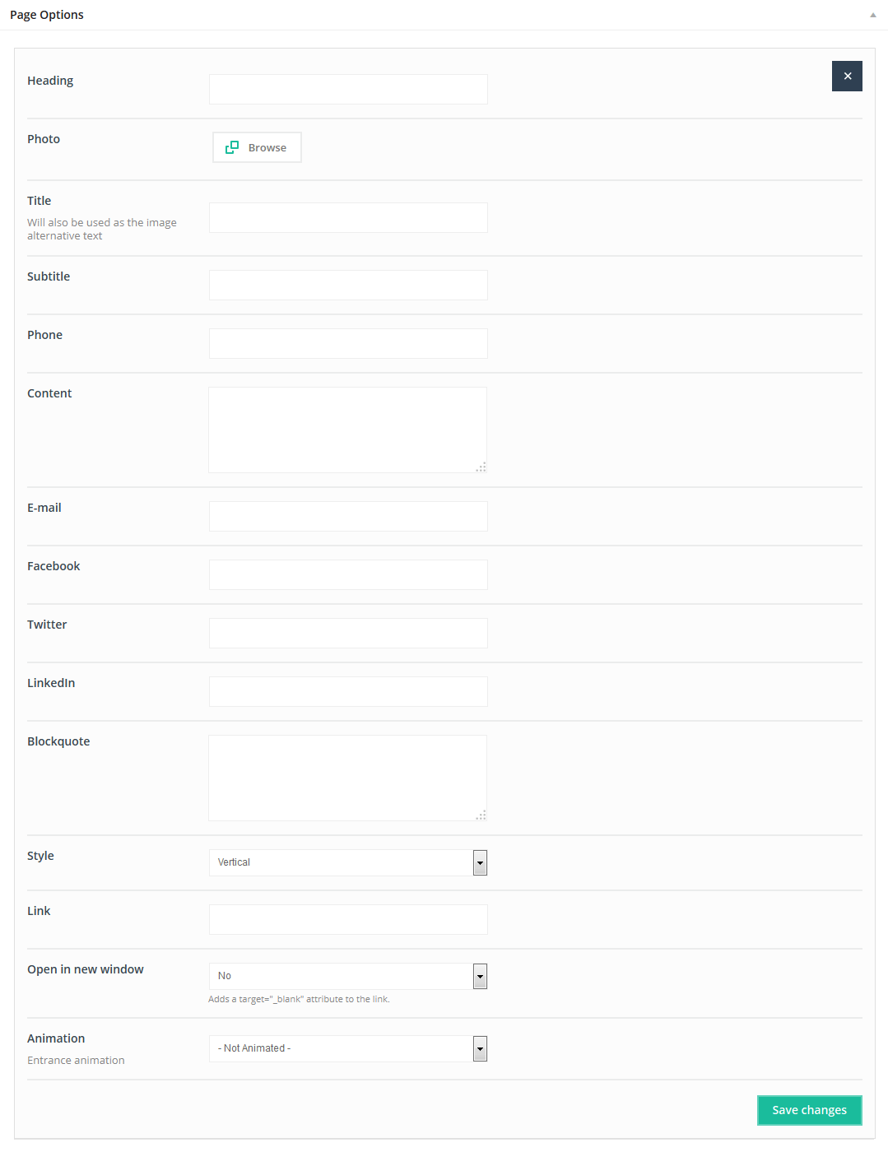Expand the Animation dropdown
This screenshot has width=888, height=1166.
point(348,1048)
